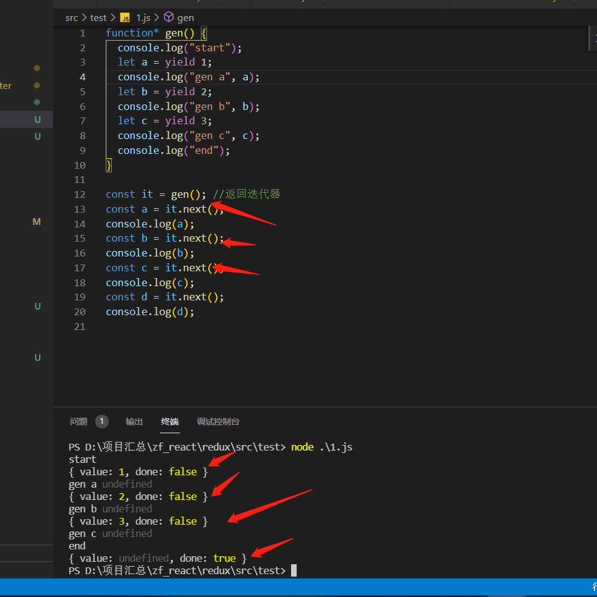597x597 pixels.
Task: Click the "gen a" string on line 4
Action: coord(210,77)
